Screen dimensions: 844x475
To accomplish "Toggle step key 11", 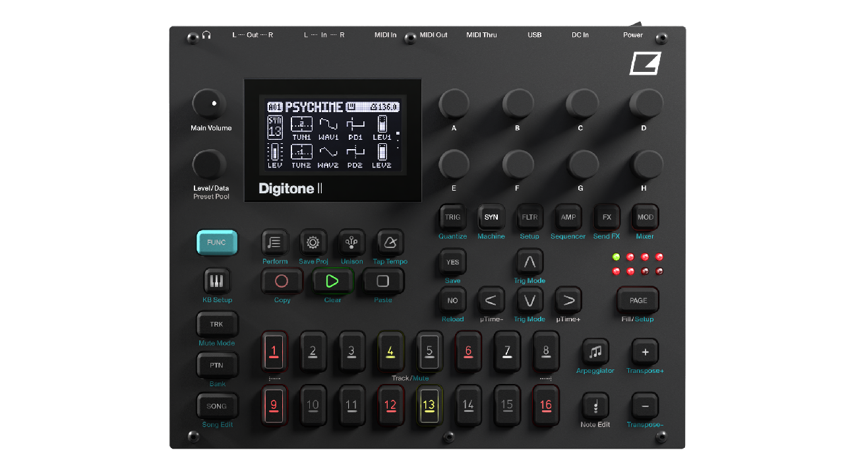I will click(351, 405).
